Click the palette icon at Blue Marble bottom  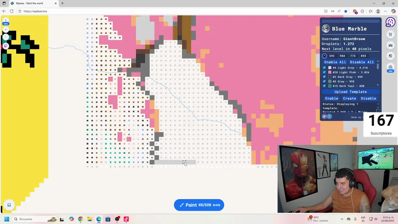pyautogui.click(x=324, y=116)
